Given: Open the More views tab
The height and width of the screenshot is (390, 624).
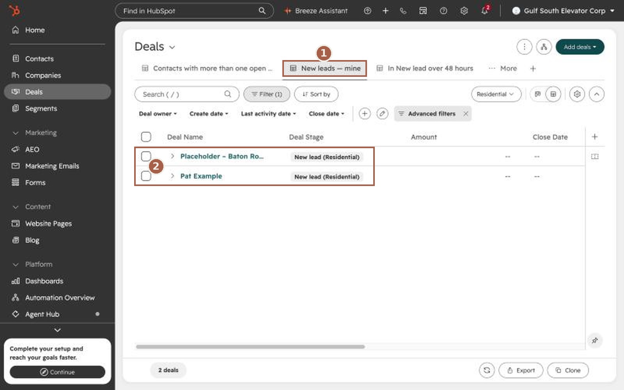Looking at the screenshot, I should click(503, 68).
